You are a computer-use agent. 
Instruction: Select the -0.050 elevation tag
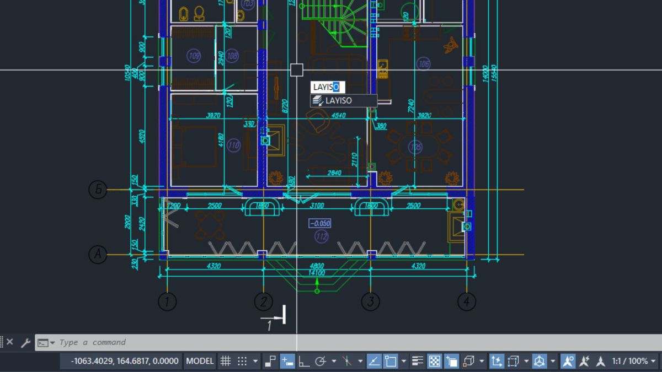click(320, 223)
